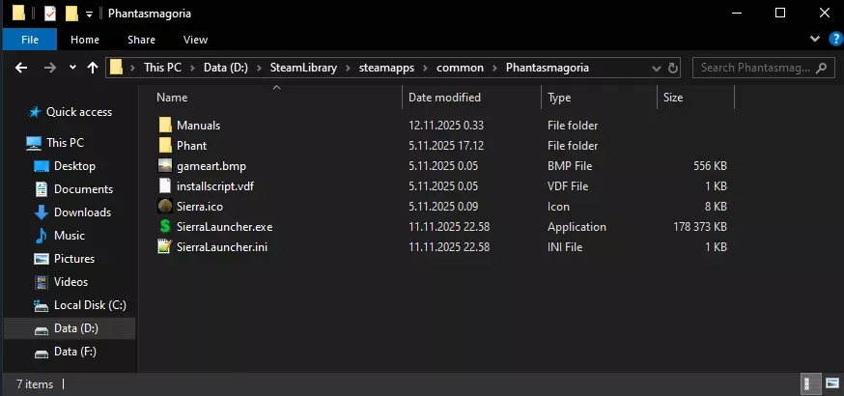Select the Sierra.ico file icon
This screenshot has width=844, height=396.
tap(165, 207)
